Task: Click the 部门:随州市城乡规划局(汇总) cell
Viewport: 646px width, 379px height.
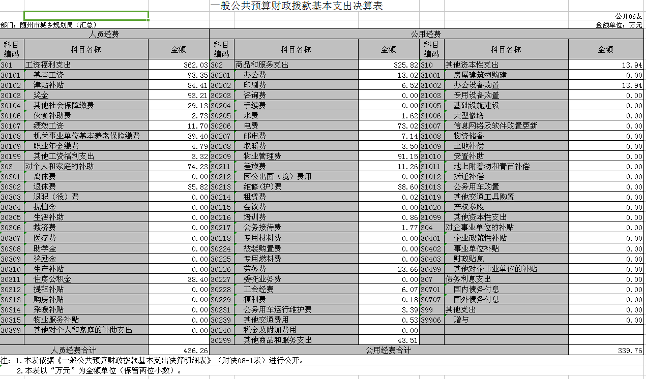Action: [49, 24]
